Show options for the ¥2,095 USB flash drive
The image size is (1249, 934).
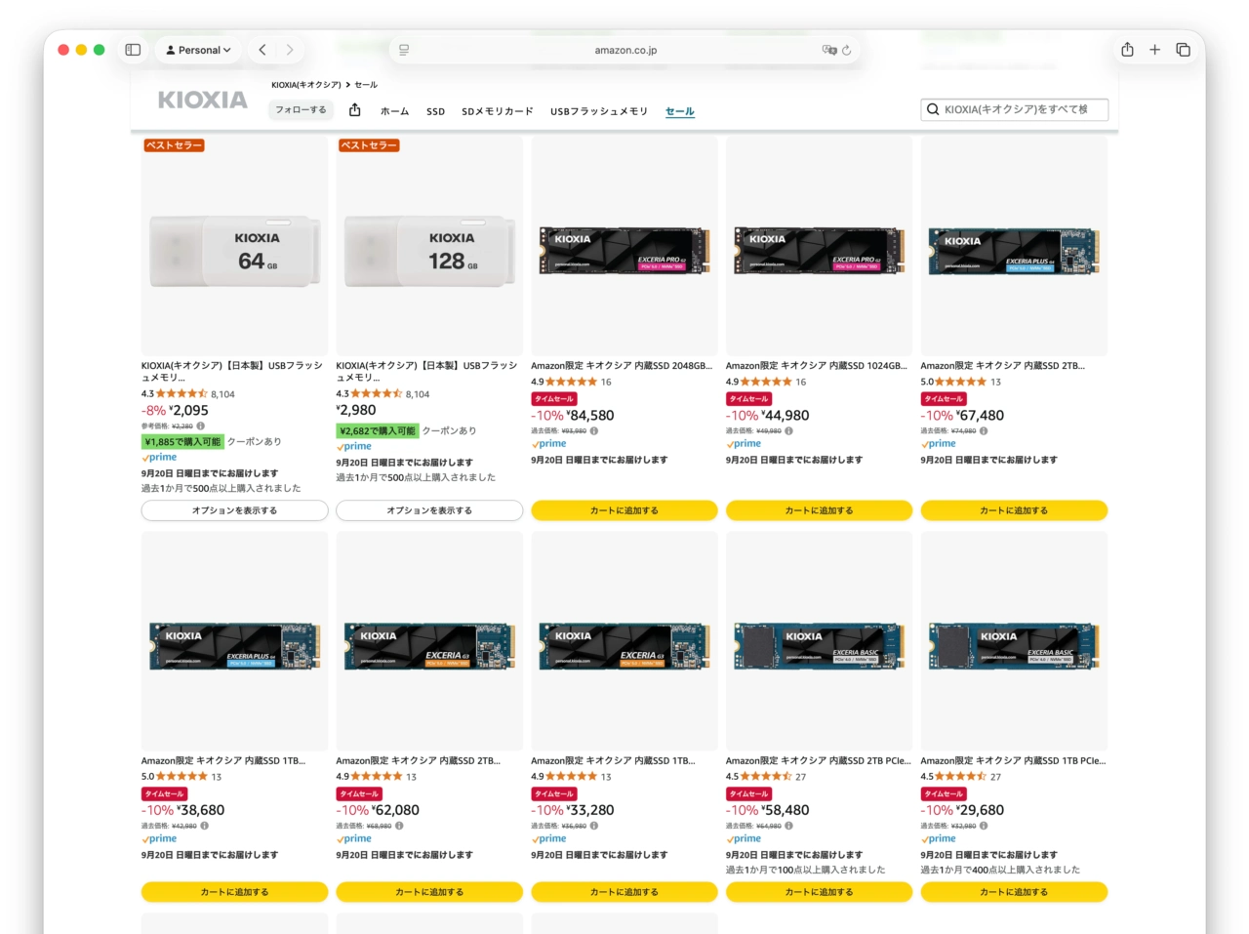tap(234, 510)
